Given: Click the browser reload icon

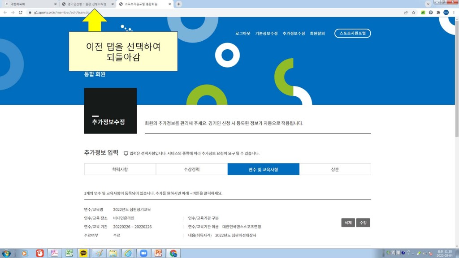Looking at the screenshot, I should [21, 13].
